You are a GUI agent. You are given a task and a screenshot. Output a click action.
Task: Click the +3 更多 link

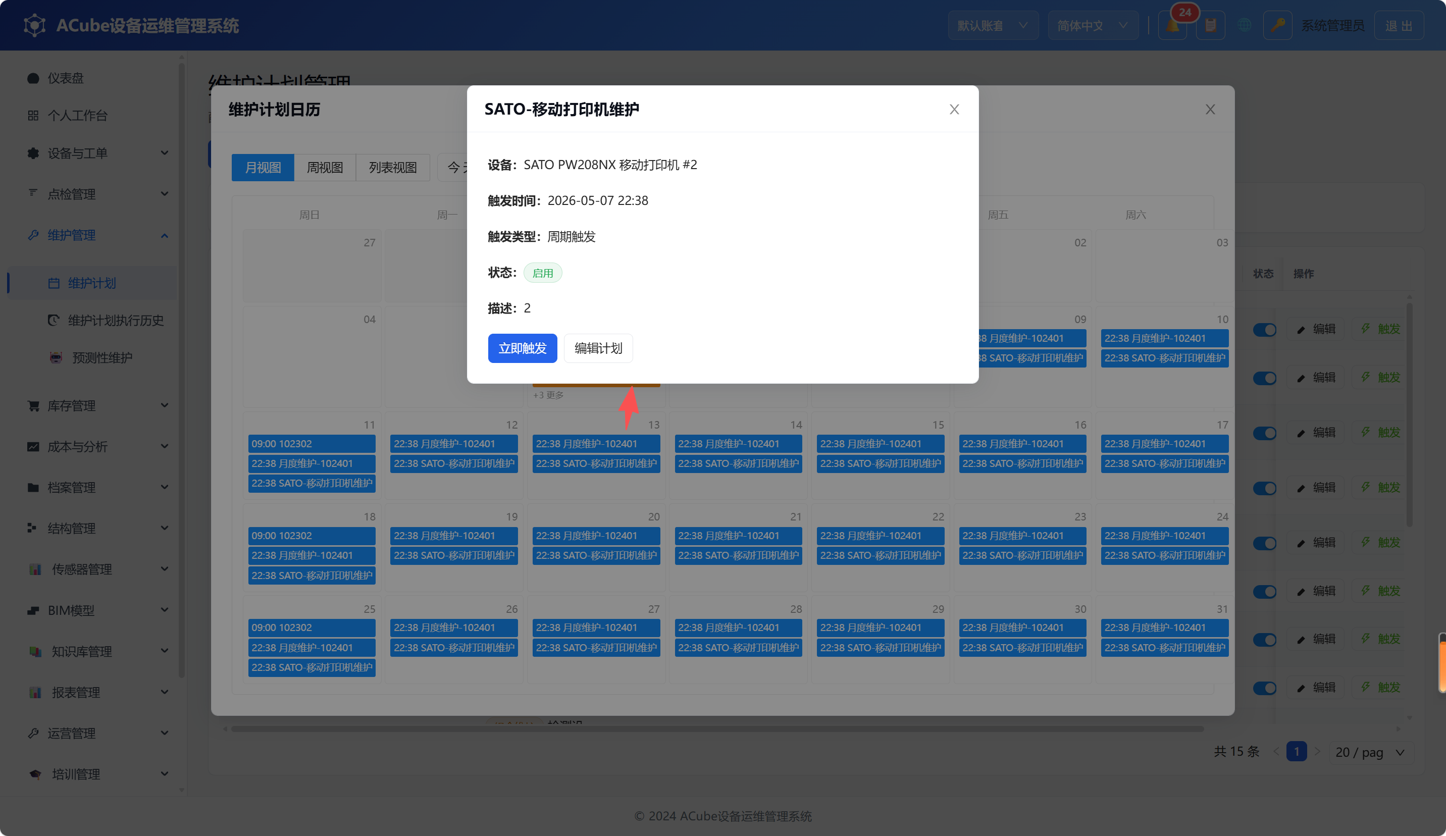pos(548,395)
